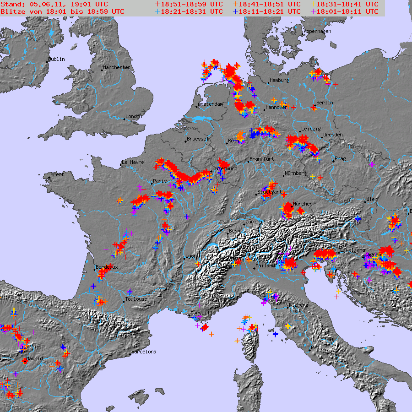412x412 pixels.
Task: Click the Zagreb city label
Action: [373, 255]
